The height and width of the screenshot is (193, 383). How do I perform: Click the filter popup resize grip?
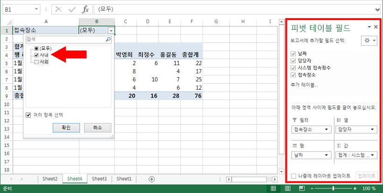tap(112, 137)
